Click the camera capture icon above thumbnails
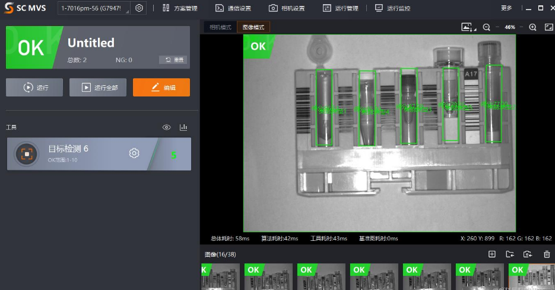The height and width of the screenshot is (290, 555). click(528, 254)
